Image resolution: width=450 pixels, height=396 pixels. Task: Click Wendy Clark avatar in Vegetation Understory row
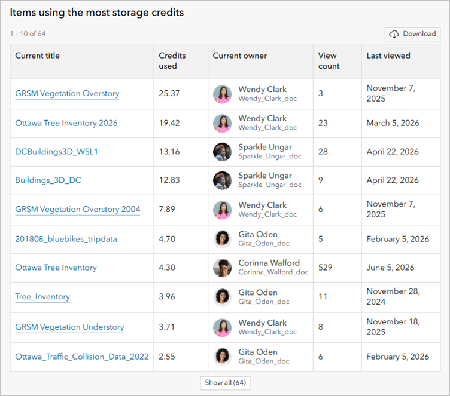(223, 327)
